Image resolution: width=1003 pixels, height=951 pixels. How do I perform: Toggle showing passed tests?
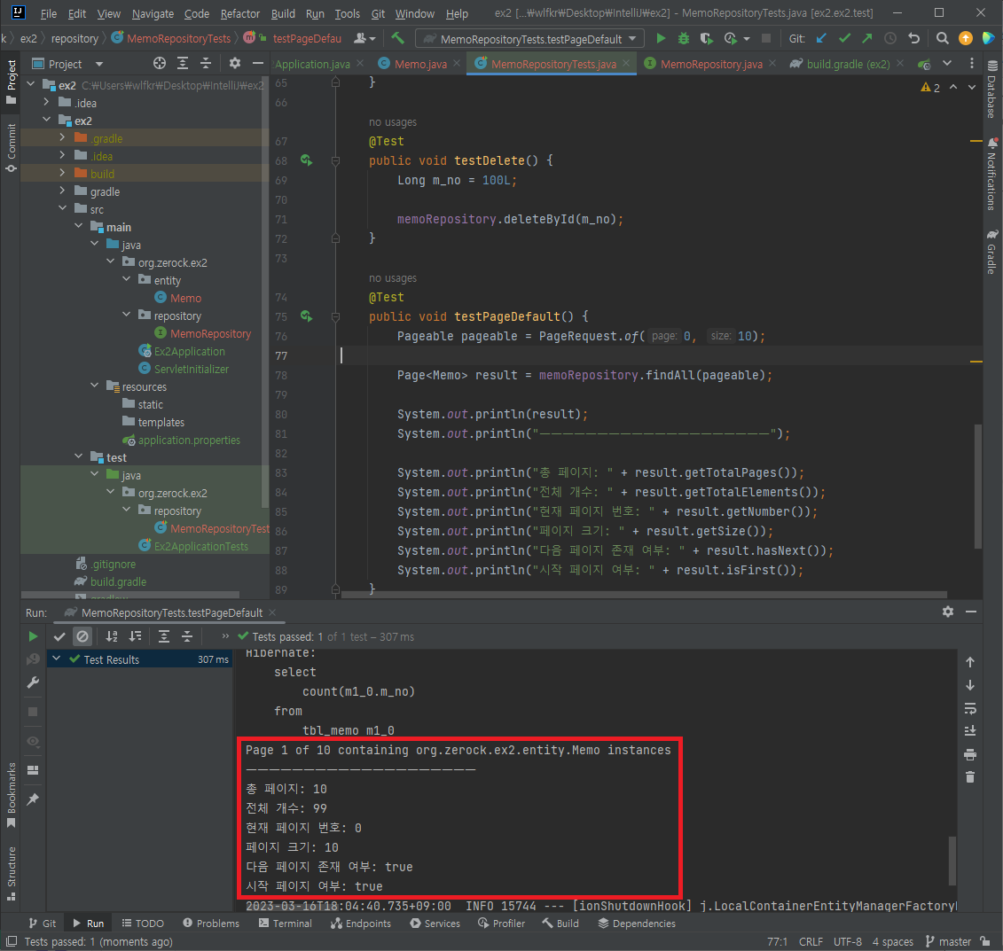pos(59,636)
